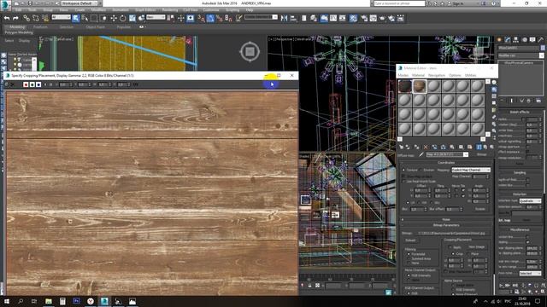The width and height of the screenshot is (547, 307).
Task: Toggle the 3D Snaps button
Action: (202, 18)
